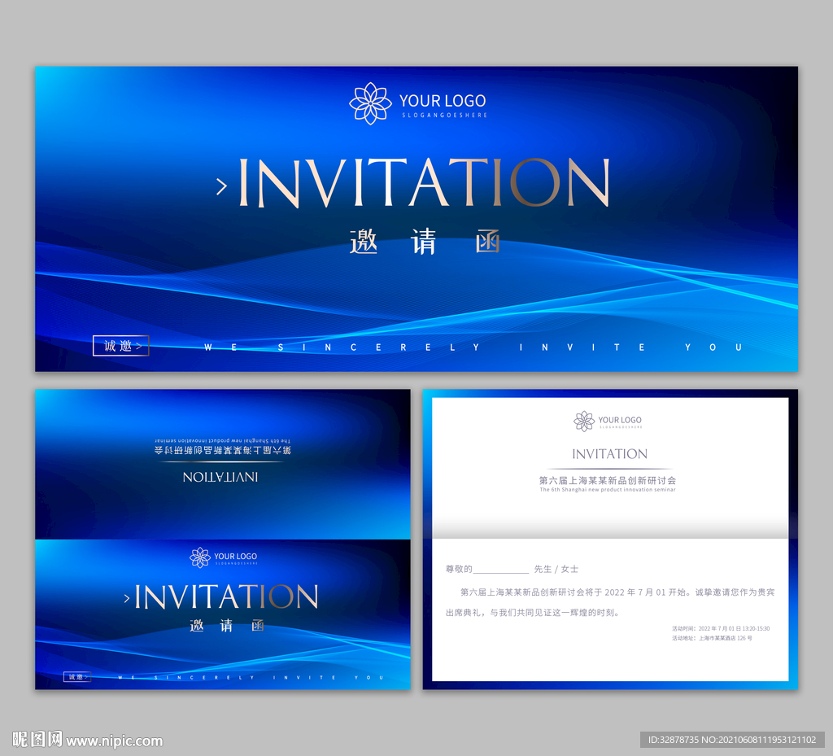Viewport: 833px width, 756px height.
Task: Select the large gold INVITATION title on the top card
Action: (424, 182)
